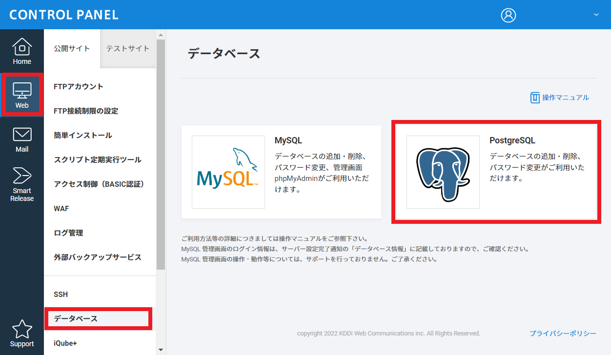Go to the WAF settings item
Screen dimensions: 611x355
coord(61,209)
